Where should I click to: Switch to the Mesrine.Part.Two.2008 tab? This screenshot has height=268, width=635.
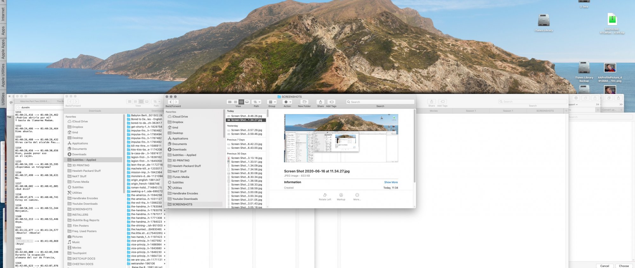tap(35, 101)
